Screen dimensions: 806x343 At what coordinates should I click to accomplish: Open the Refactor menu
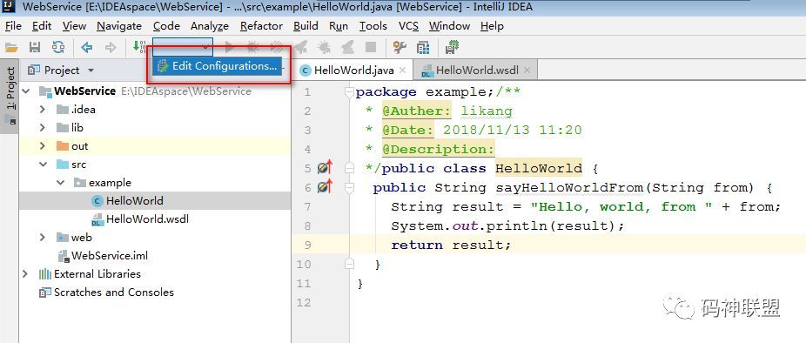coord(262,26)
